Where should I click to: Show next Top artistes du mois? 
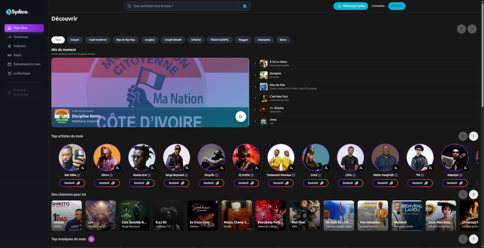pos(474,136)
